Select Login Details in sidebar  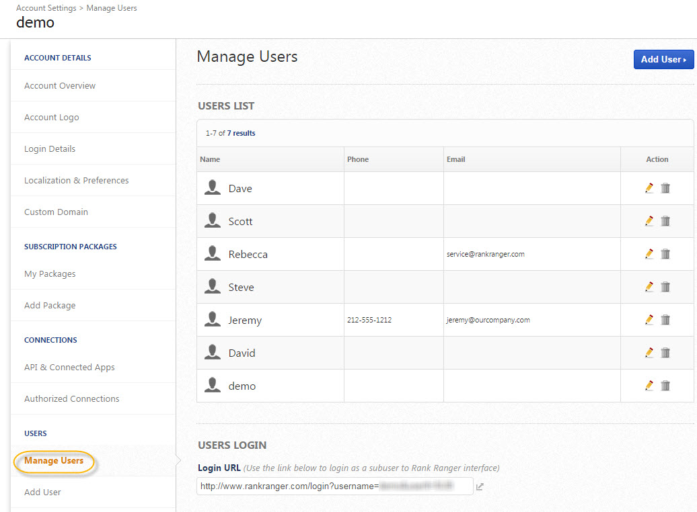pos(50,149)
